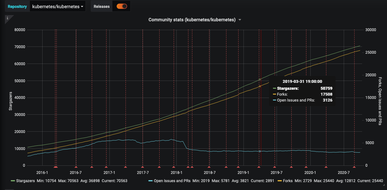Click the 2020-7 time axis label

pos(344,173)
